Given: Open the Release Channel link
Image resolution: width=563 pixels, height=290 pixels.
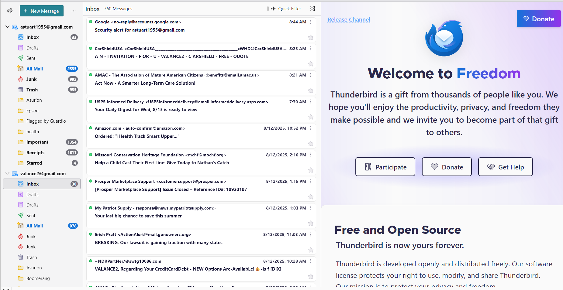Looking at the screenshot, I should point(349,20).
